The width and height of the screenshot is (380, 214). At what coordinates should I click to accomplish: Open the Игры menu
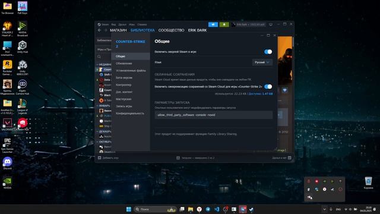point(132,24)
